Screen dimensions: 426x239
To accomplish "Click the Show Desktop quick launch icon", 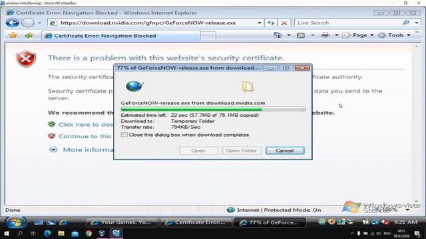I will [39, 222].
